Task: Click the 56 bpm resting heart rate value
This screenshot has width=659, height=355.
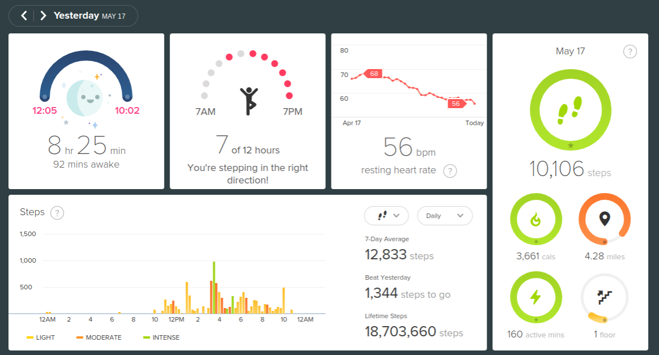Action: [x=409, y=147]
